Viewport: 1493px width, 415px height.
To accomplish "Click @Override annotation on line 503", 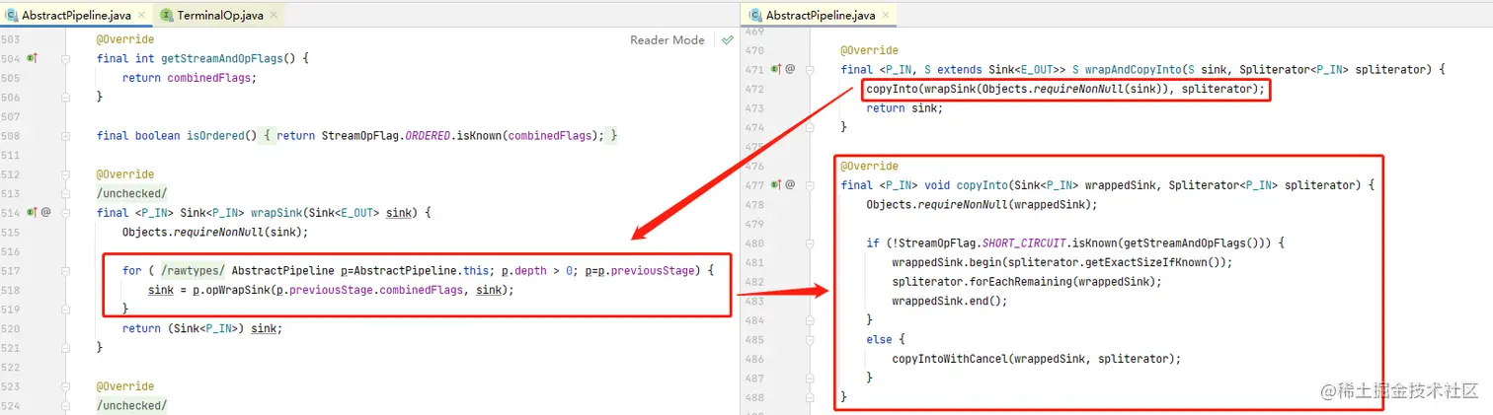I will coord(125,39).
